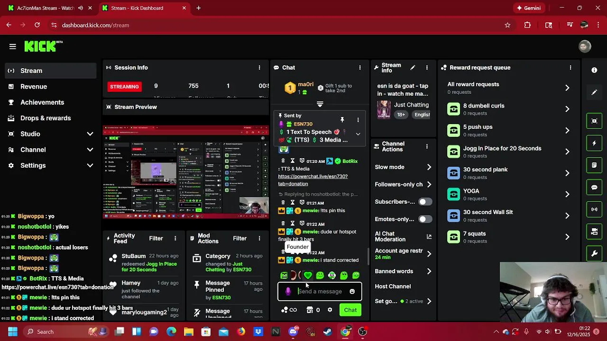Viewport: 607px width, 341px height.
Task: Toggle the lightning bolt widget icon in sidebar
Action: tap(594, 143)
